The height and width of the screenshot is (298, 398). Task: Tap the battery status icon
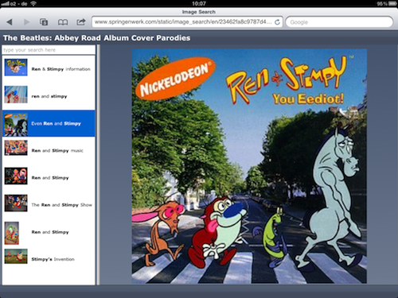click(392, 4)
